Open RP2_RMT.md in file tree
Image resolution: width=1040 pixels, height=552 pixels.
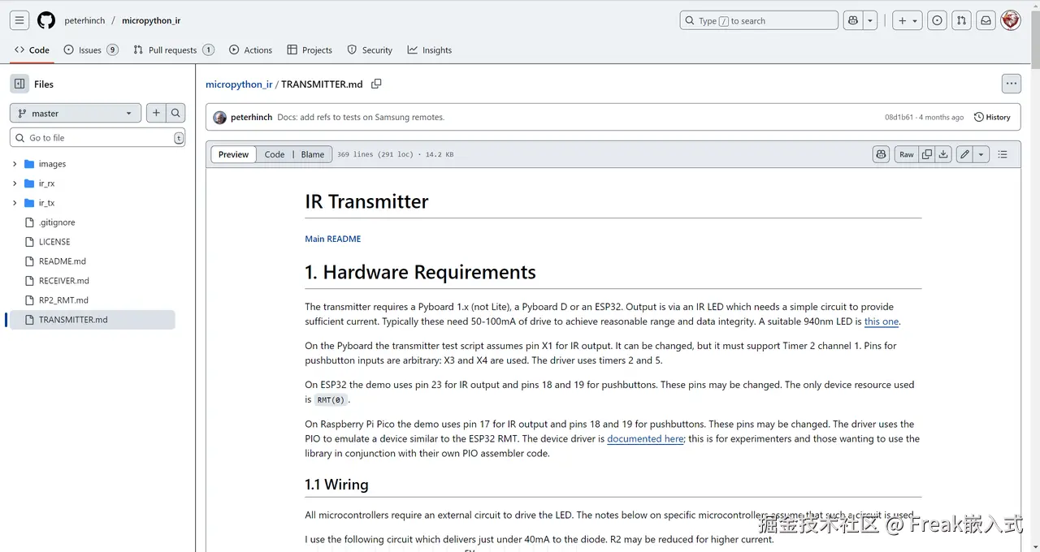point(63,300)
